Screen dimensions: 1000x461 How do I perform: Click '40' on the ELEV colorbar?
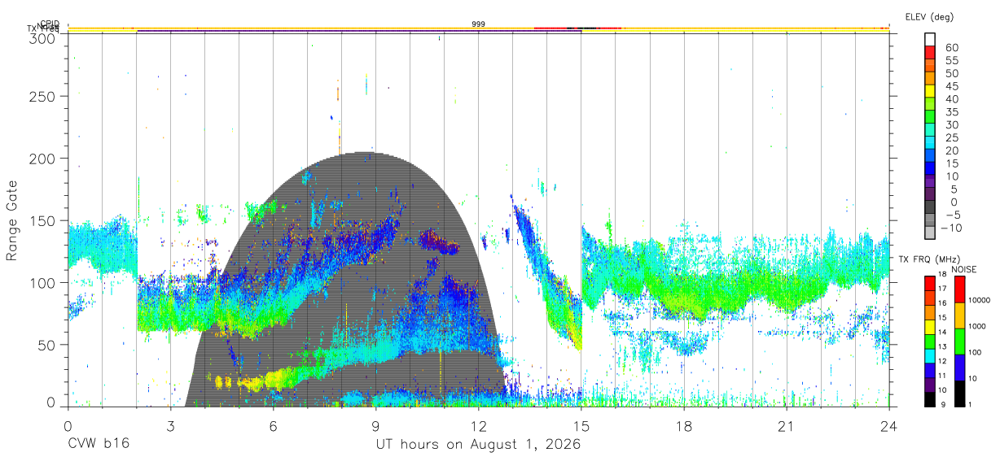click(951, 99)
